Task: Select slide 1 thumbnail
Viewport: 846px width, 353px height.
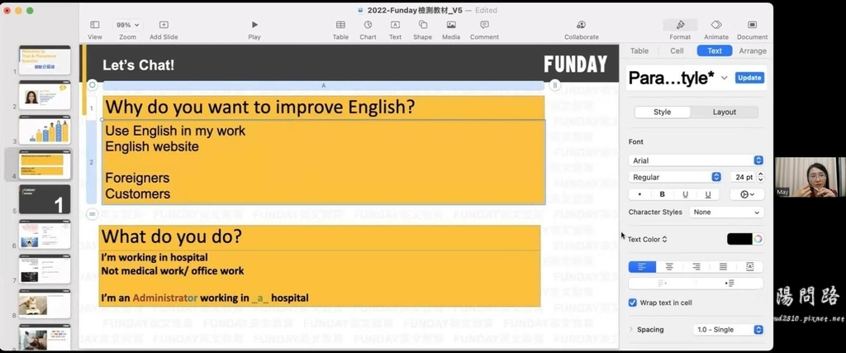Action: coord(45,60)
